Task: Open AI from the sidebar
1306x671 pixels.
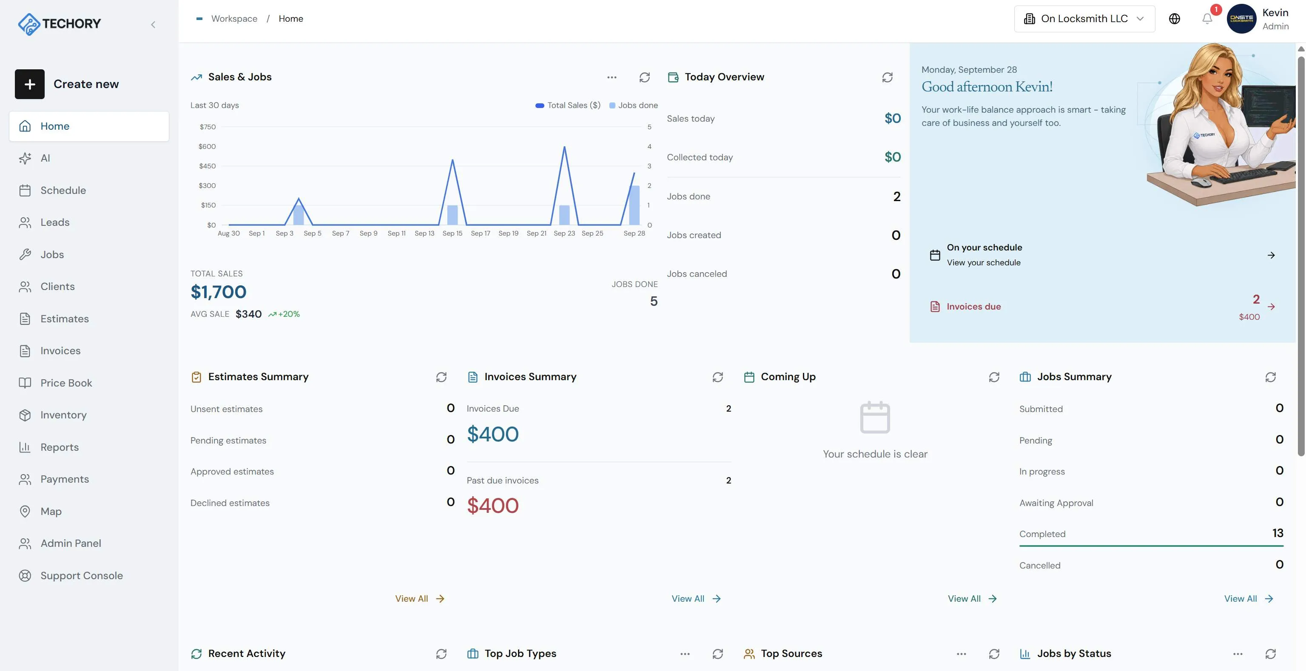Action: (x=89, y=158)
